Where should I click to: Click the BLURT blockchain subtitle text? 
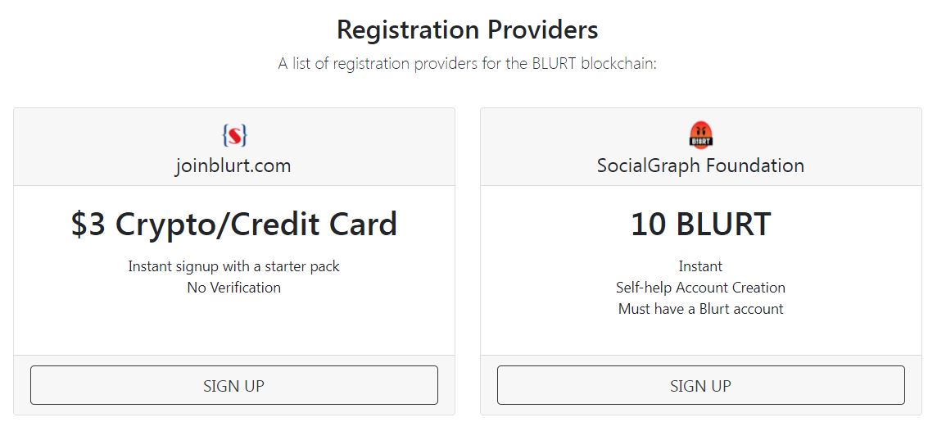point(467,64)
